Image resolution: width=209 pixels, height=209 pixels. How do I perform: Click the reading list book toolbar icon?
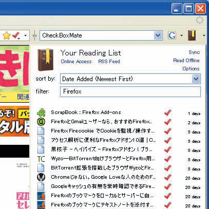tap(192, 35)
